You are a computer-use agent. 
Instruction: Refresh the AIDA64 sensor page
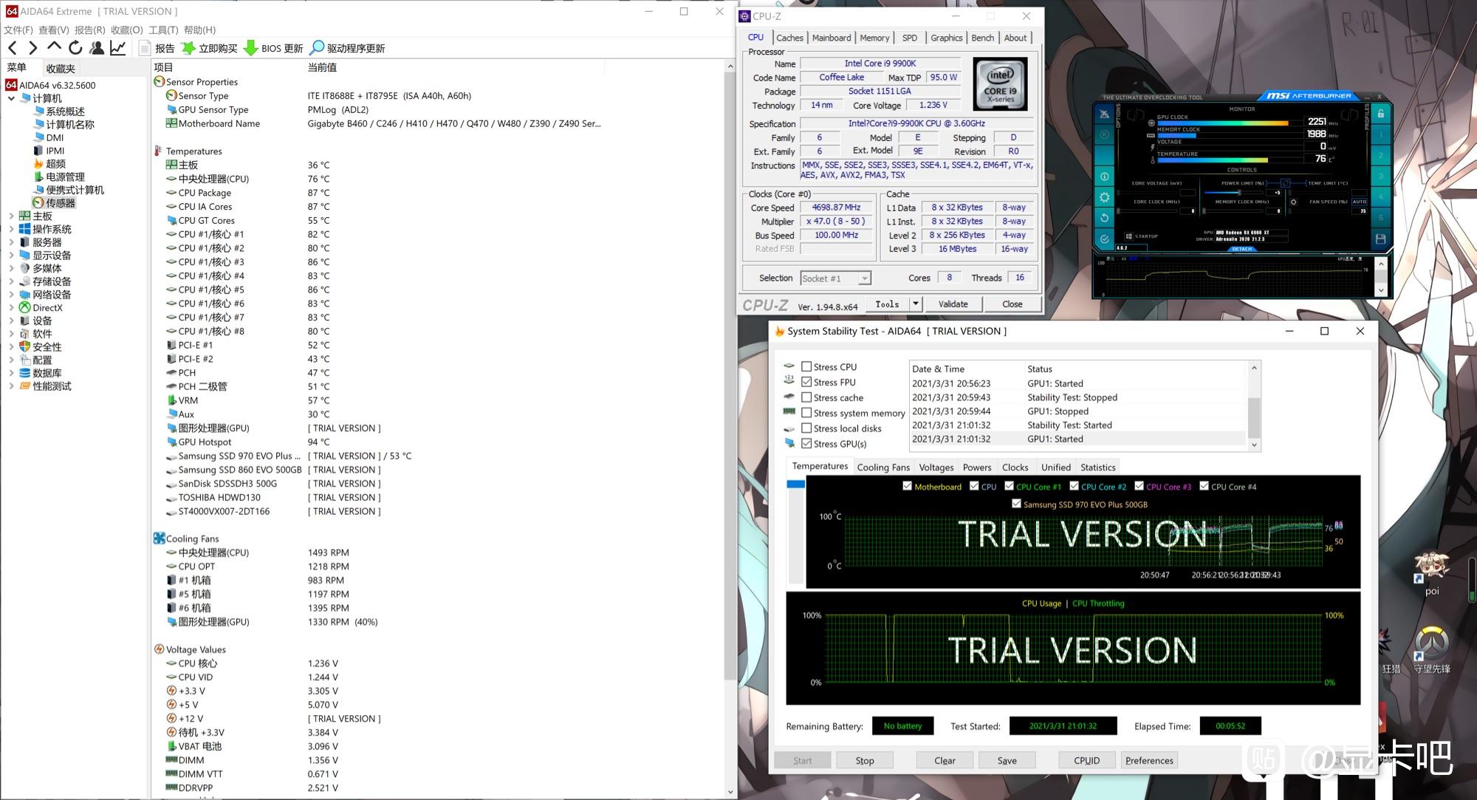(75, 48)
